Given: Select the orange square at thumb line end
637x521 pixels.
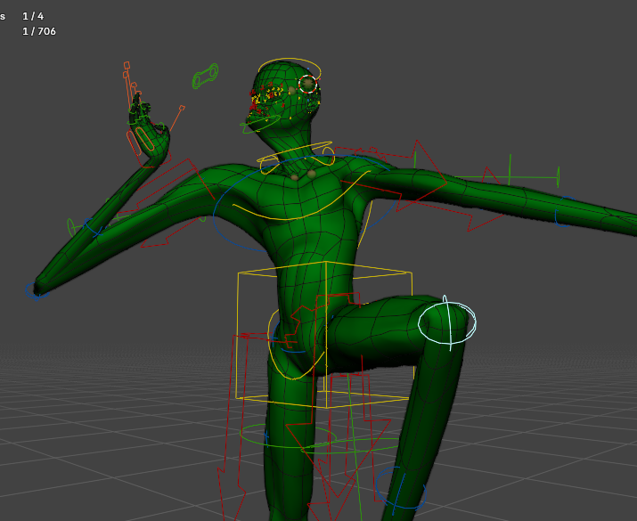Looking at the screenshot, I should (182, 108).
